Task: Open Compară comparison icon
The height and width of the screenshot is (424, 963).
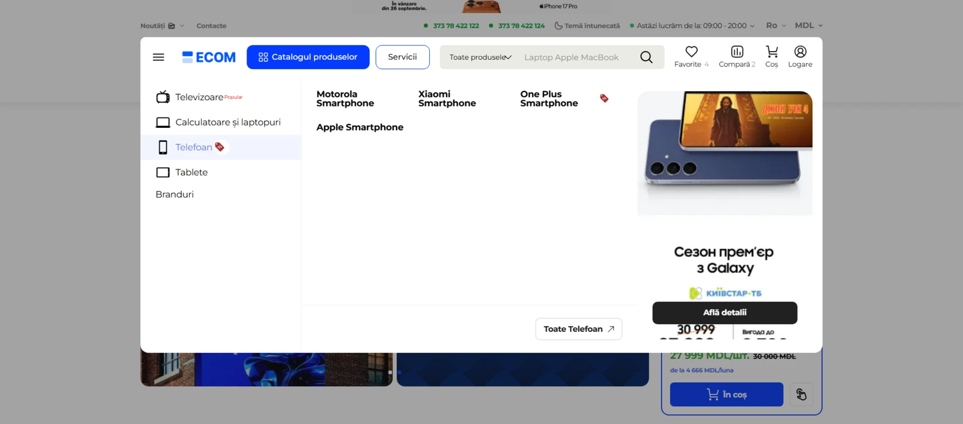Action: click(737, 52)
